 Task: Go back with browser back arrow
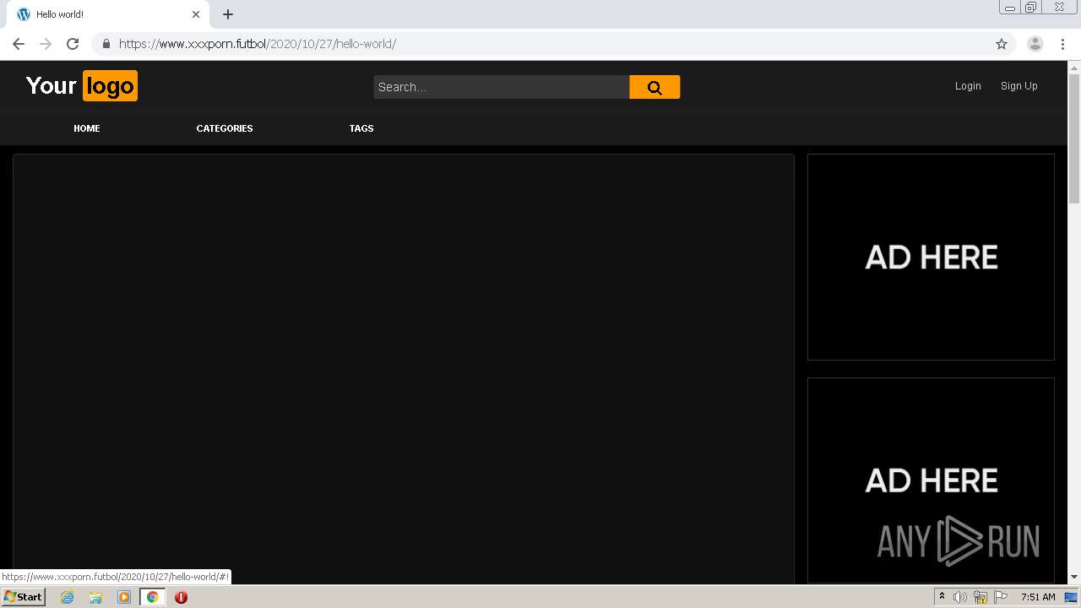[x=19, y=44]
